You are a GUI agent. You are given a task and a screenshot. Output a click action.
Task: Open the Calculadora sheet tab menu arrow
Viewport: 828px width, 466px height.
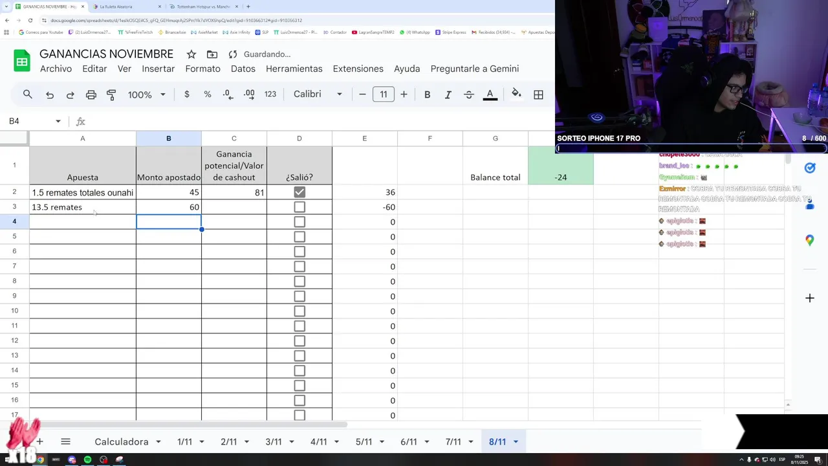157,442
